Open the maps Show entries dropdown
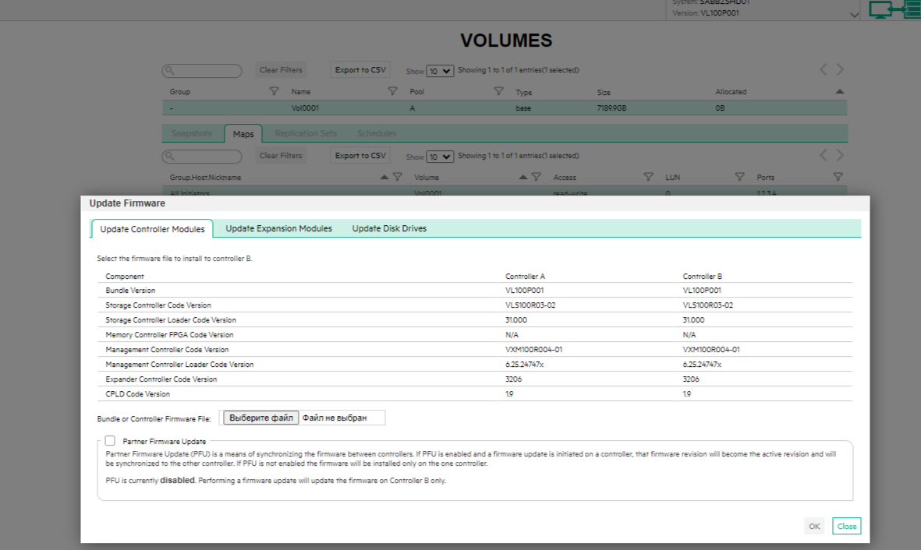 [x=439, y=157]
